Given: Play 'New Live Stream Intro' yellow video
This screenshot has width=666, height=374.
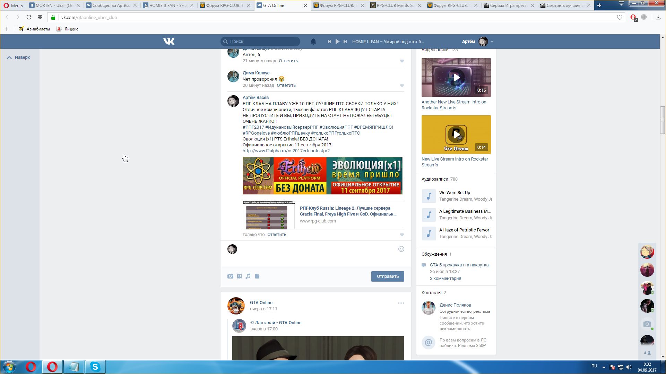Looking at the screenshot, I should (x=456, y=135).
